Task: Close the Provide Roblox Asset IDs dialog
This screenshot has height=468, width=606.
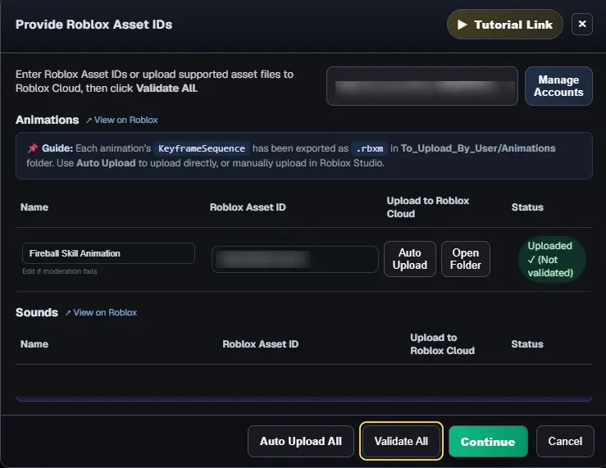Action: pyautogui.click(x=582, y=25)
